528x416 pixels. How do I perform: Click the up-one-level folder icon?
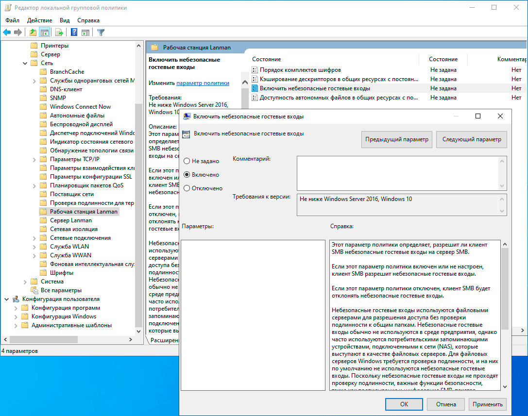pyautogui.click(x=33, y=33)
